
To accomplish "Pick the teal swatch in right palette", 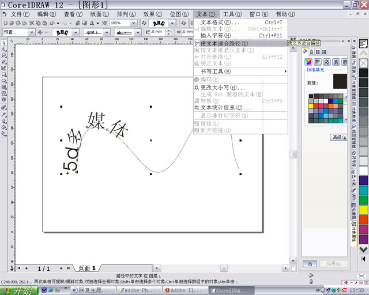I will 364,190.
